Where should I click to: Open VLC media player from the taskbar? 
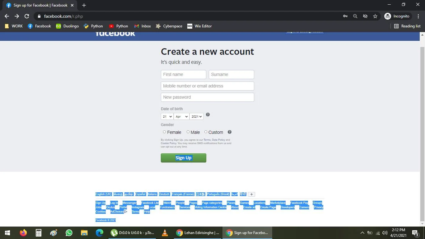pyautogui.click(x=165, y=233)
